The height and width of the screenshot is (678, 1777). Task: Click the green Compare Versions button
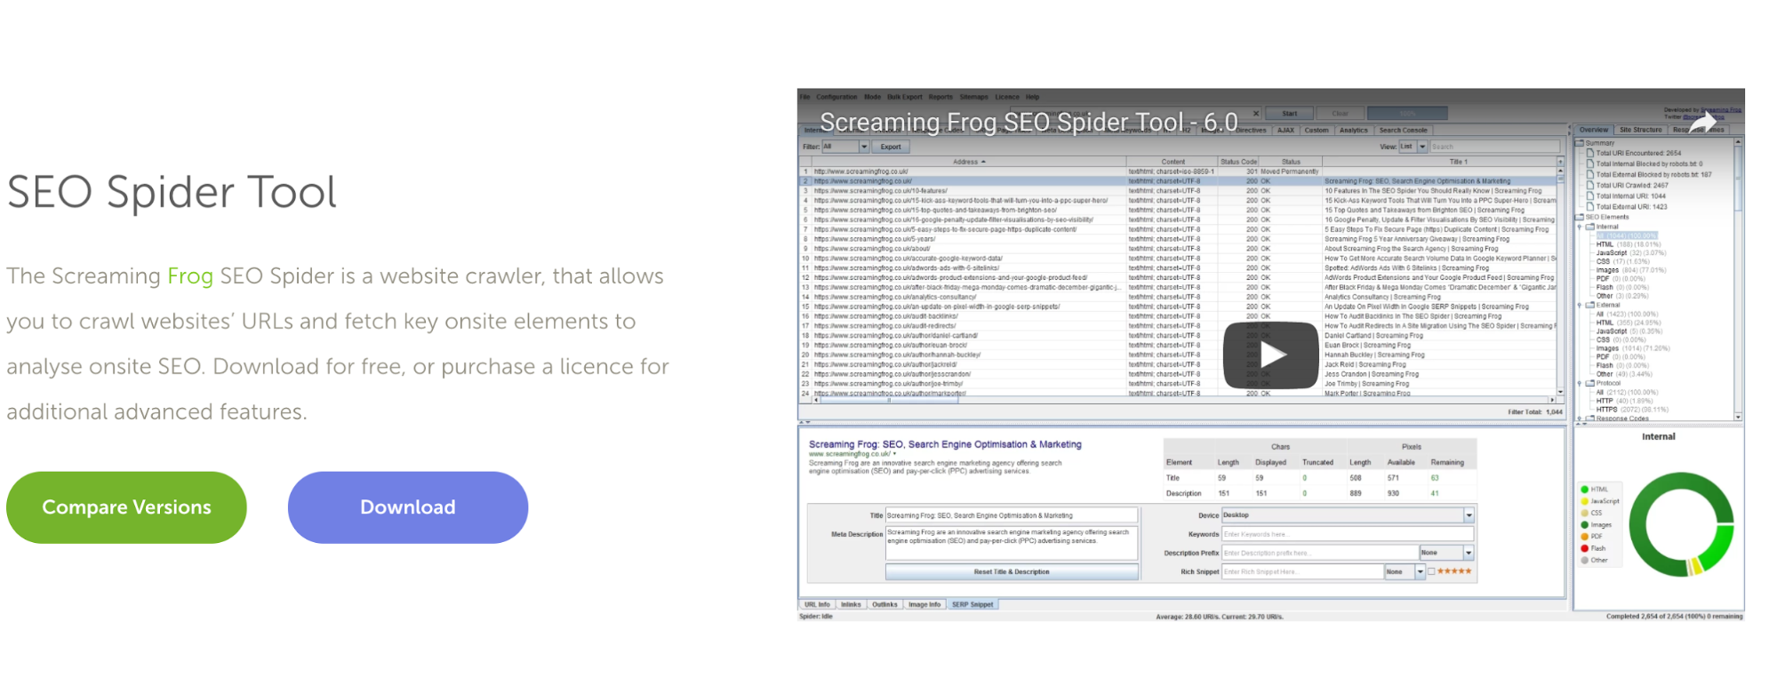[x=126, y=507]
